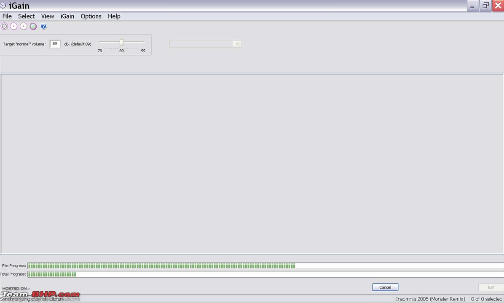Click the File Progress bar

[265, 266]
